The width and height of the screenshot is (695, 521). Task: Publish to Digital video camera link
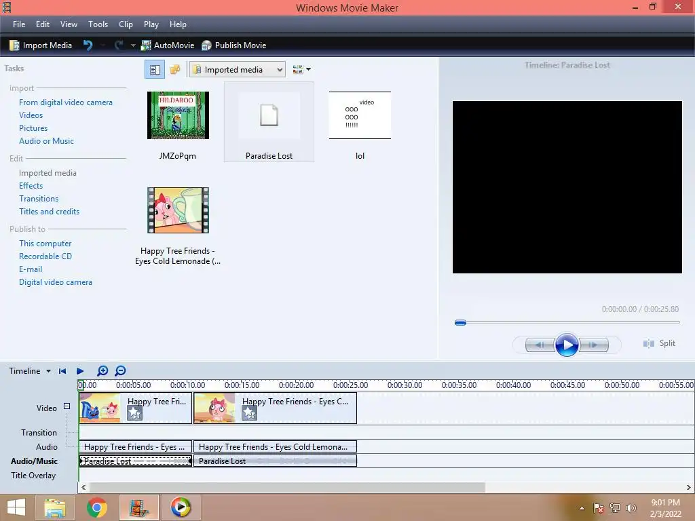pyautogui.click(x=56, y=282)
